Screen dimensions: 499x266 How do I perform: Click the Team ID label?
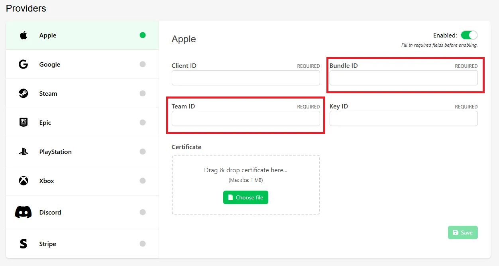(x=183, y=106)
